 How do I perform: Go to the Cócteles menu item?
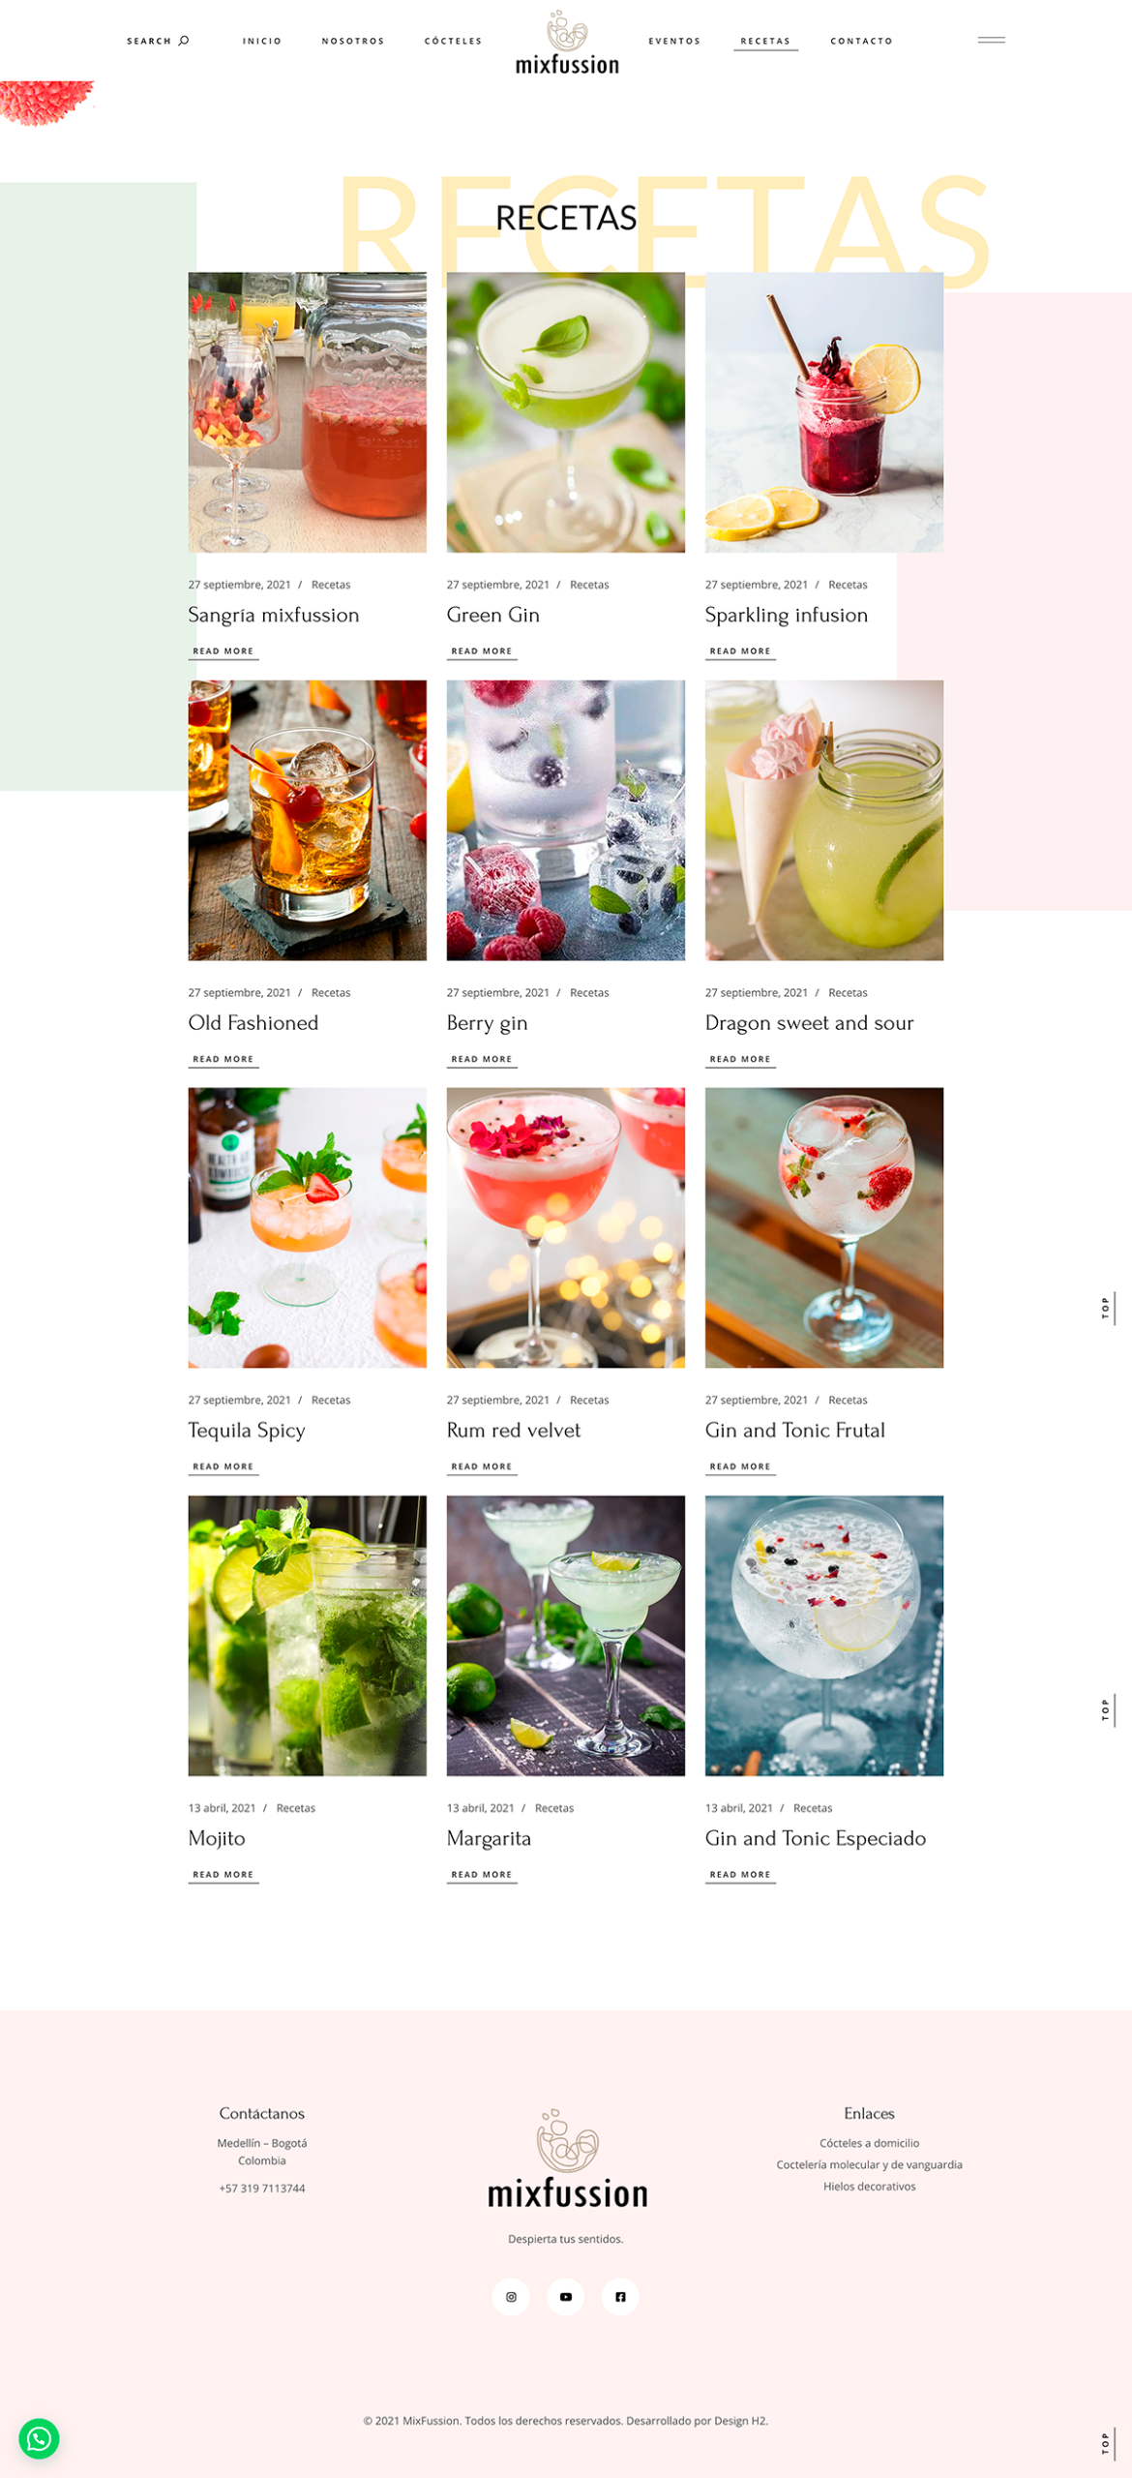pyautogui.click(x=453, y=41)
